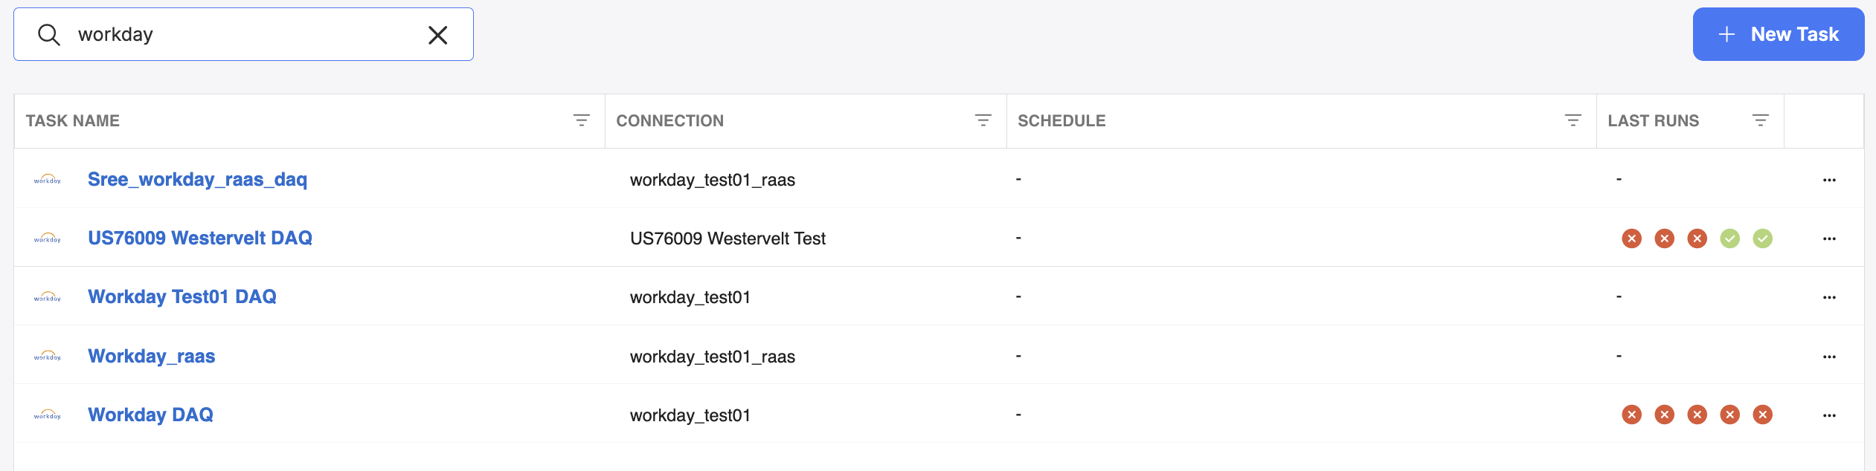Screen dimensions: 1876x471
Task: Open the Last Runs column filter
Action: (1761, 120)
